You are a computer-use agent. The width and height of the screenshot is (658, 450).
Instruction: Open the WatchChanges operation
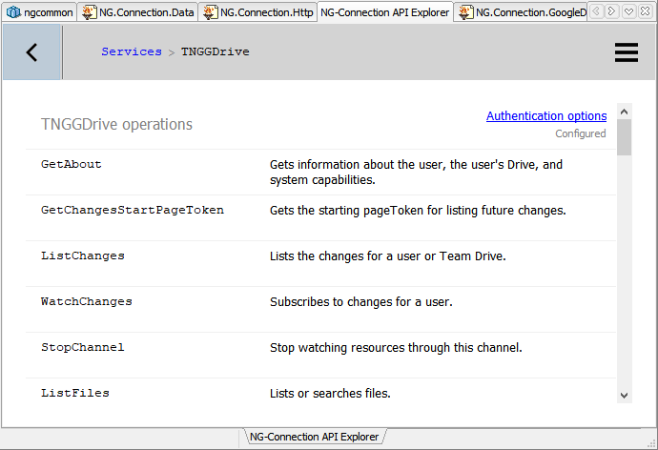(x=87, y=301)
